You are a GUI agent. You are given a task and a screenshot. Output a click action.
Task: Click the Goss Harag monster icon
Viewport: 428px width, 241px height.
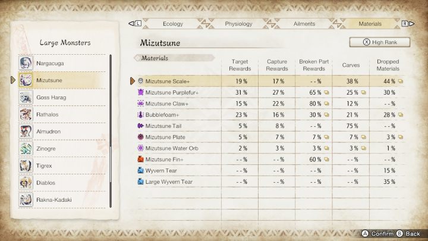(26, 97)
